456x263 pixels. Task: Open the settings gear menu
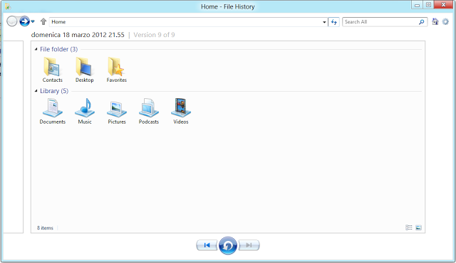point(445,21)
